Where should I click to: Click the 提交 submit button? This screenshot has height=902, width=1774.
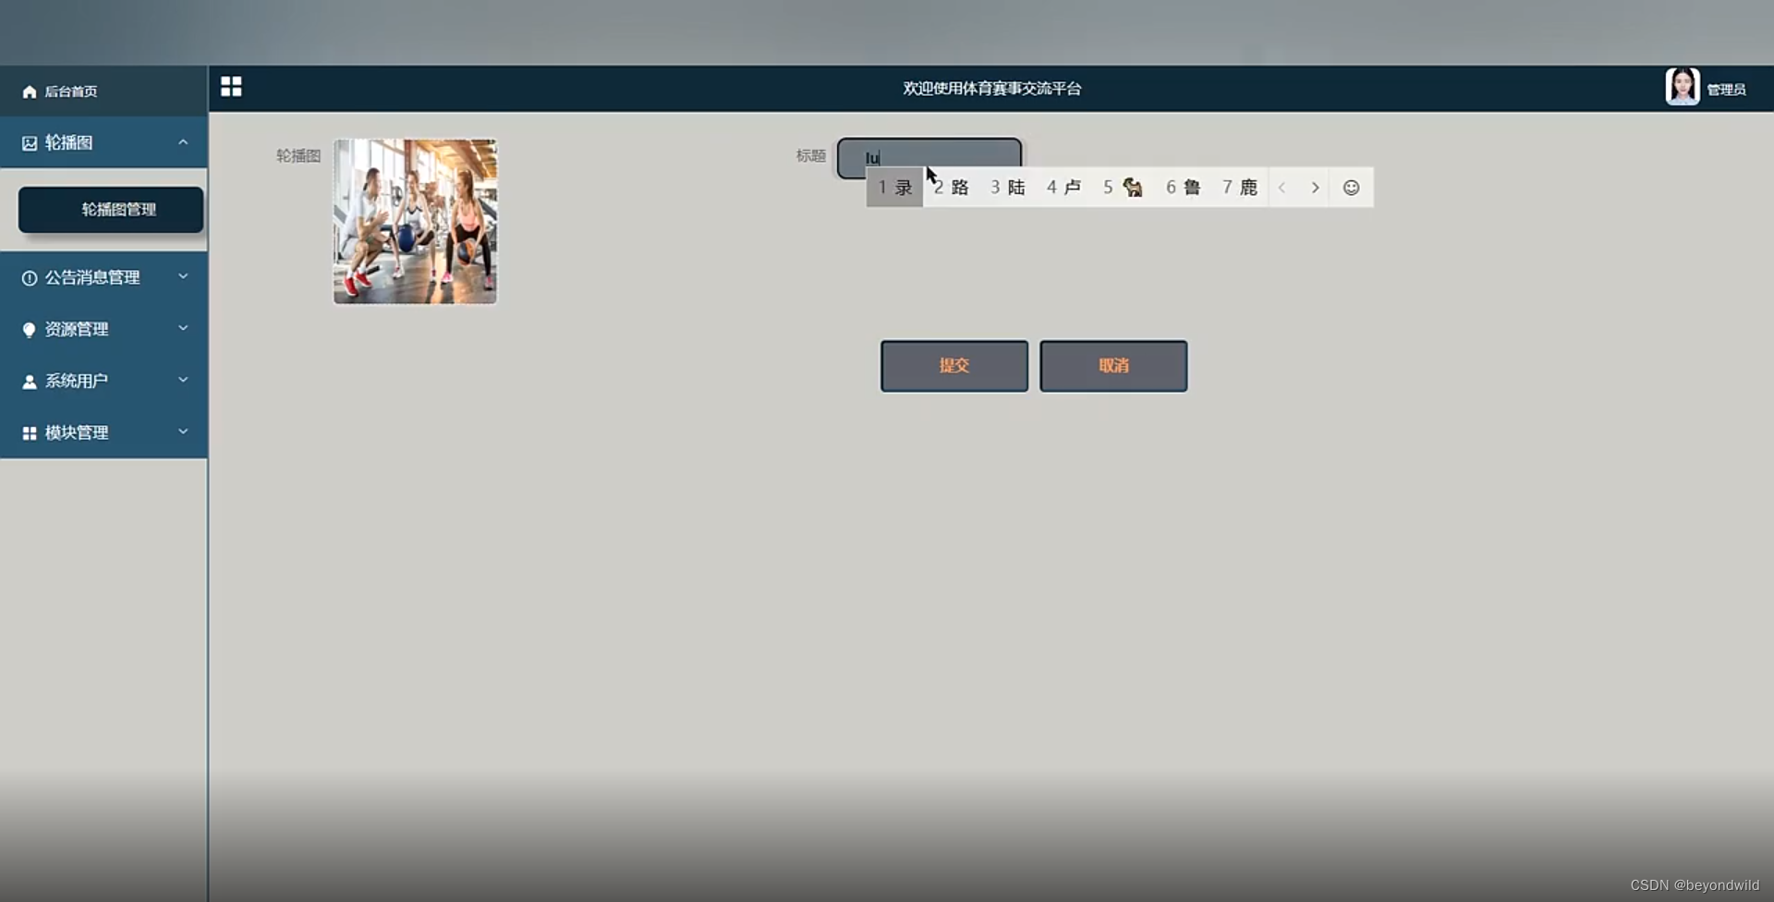point(954,365)
